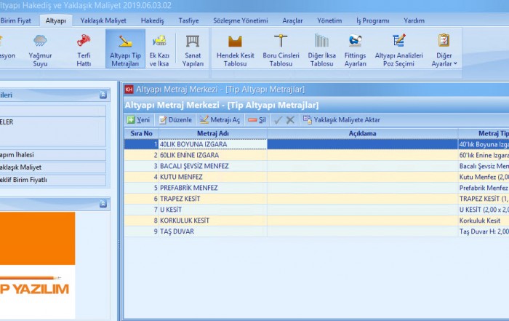Click the Metrajı Aç button
509x321 pixels.
[x=220, y=119]
